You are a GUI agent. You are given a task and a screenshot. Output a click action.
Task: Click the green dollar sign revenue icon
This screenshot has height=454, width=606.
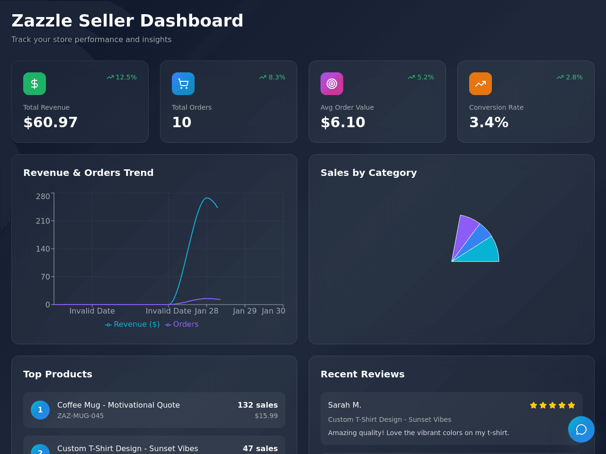point(35,84)
